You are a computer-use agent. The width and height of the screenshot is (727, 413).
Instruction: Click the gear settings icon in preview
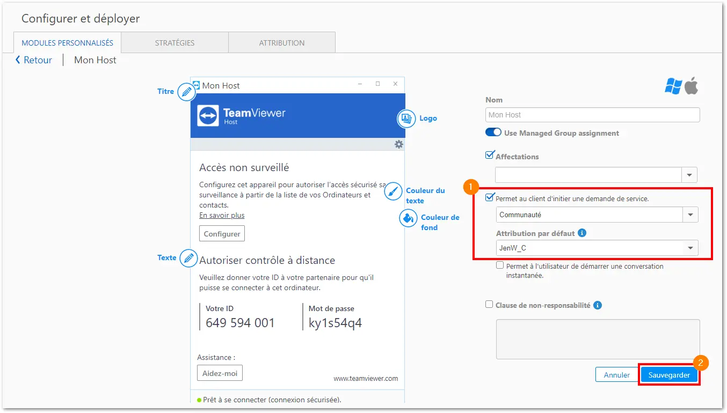tap(399, 144)
